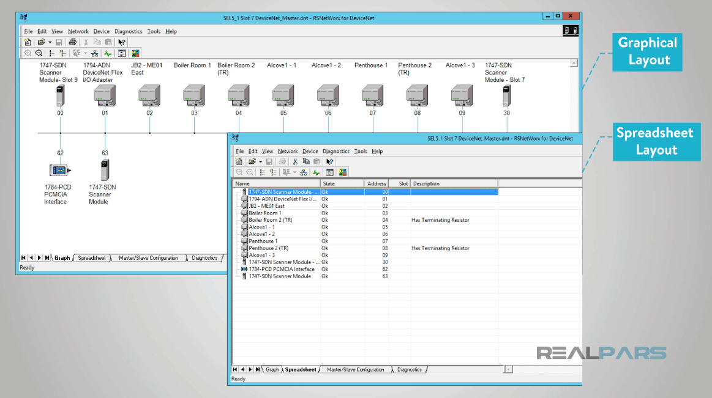Click Zoom Out magnifier in the graph window
Viewport: 712px width, 398px height.
39,53
